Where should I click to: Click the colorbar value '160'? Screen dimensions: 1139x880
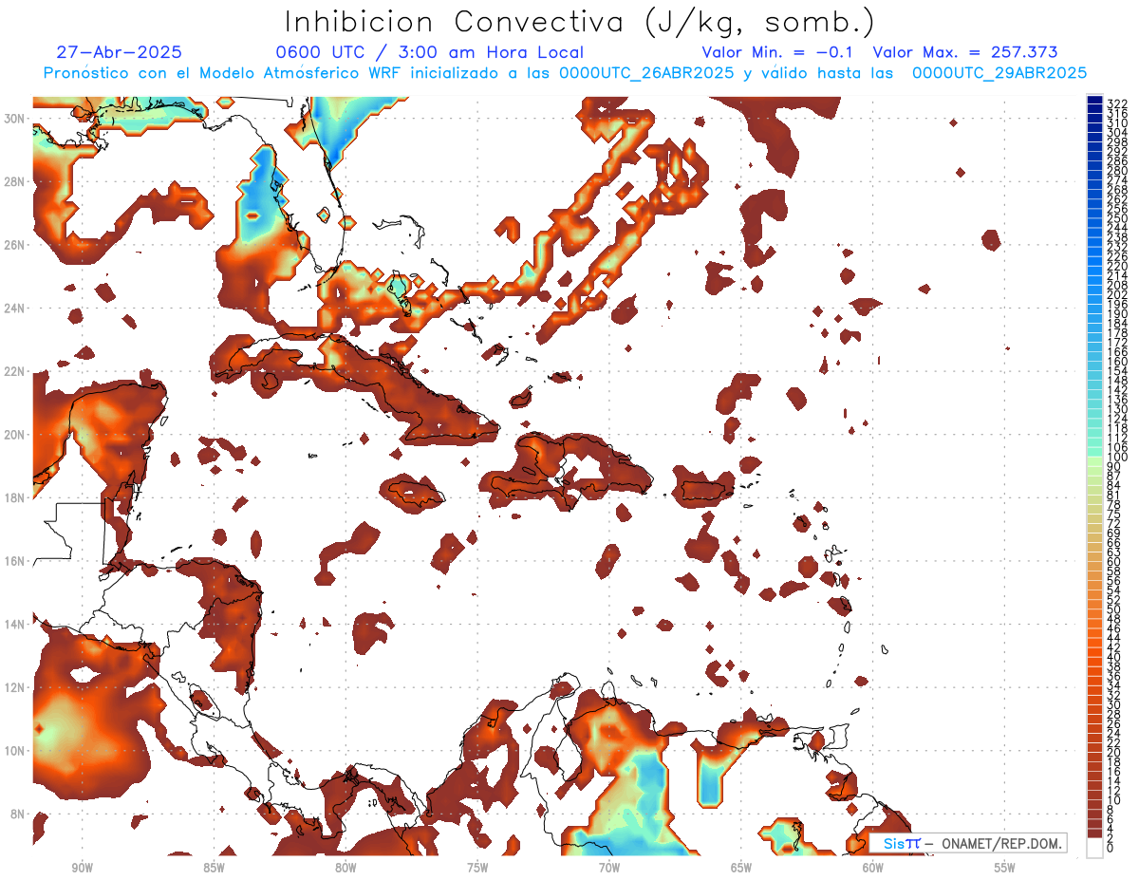[x=1117, y=362]
